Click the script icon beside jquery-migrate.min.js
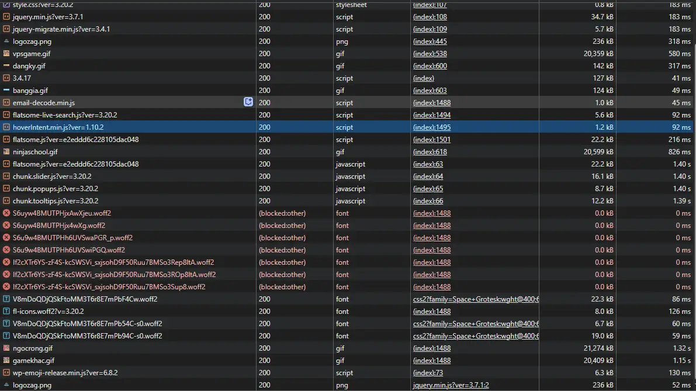696x391 pixels. [x=6, y=29]
